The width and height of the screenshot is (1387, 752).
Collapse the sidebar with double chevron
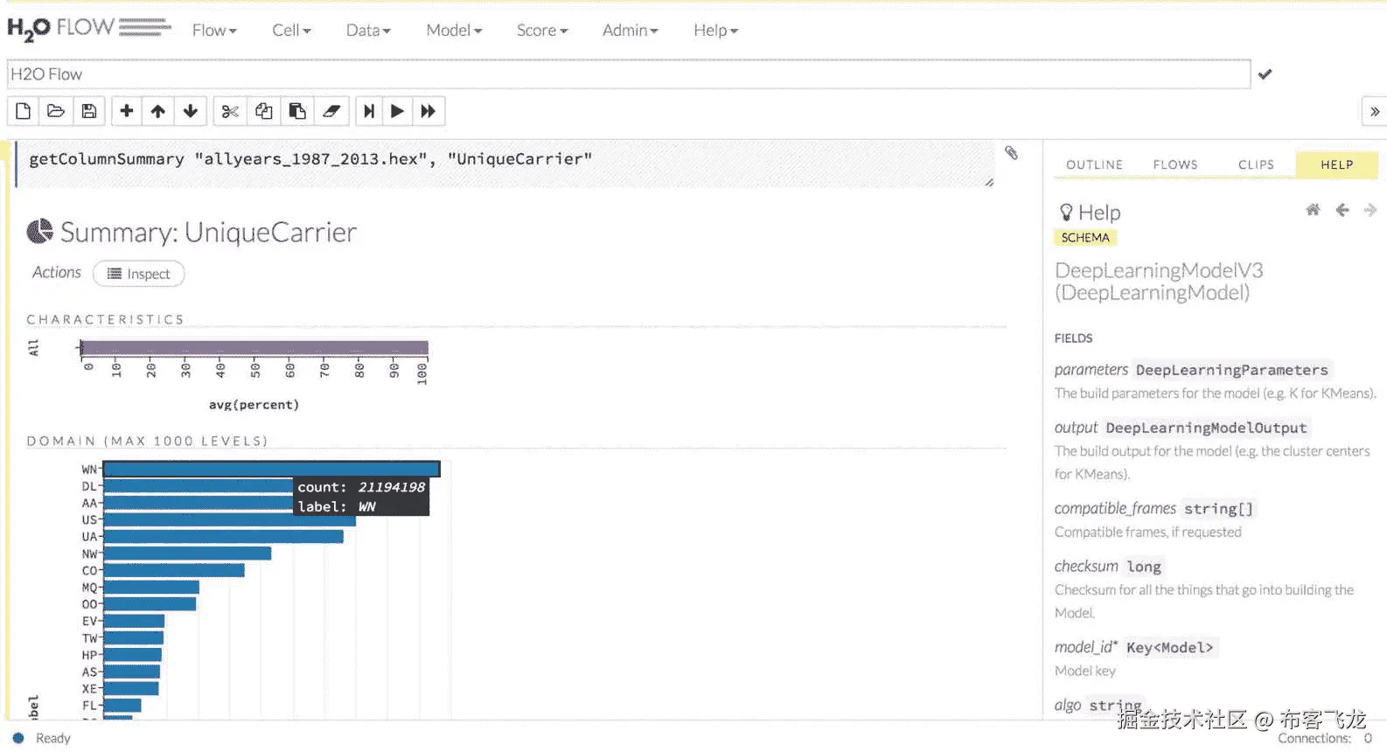1375,111
